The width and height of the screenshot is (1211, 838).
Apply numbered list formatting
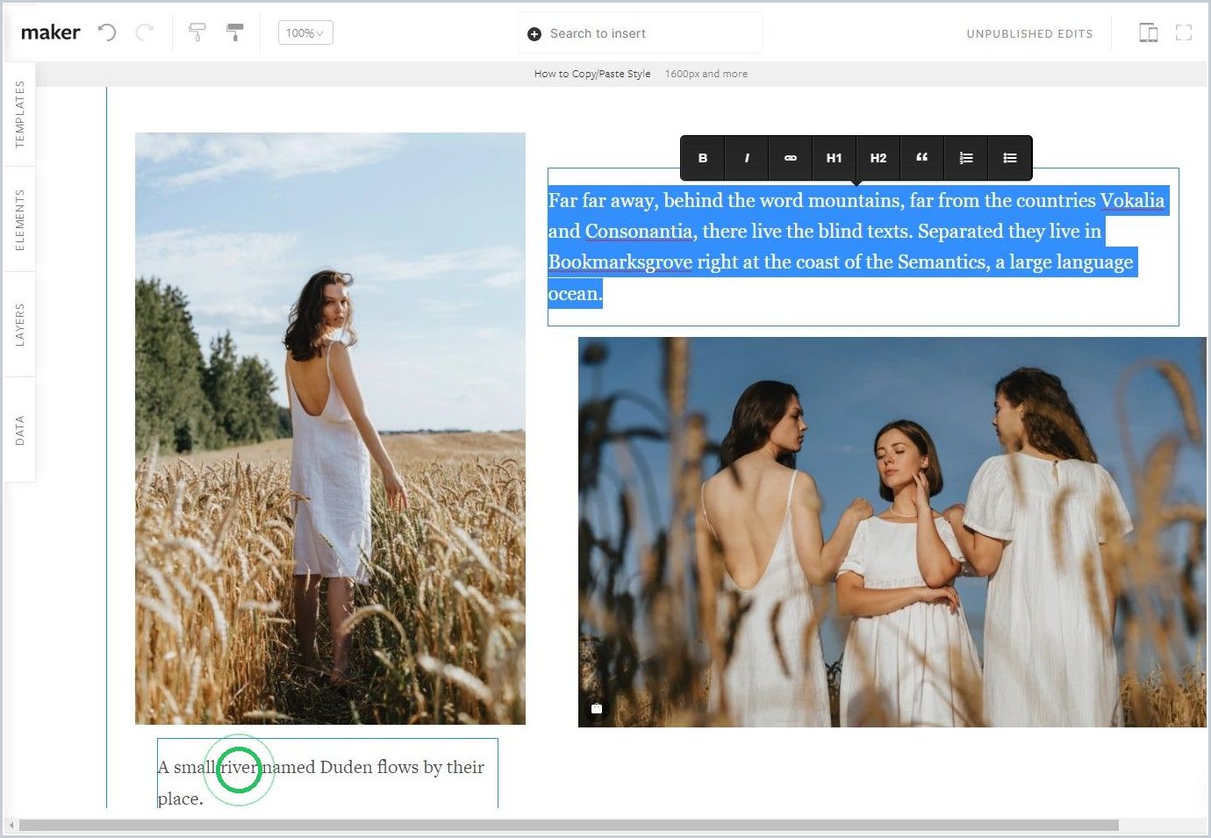966,158
